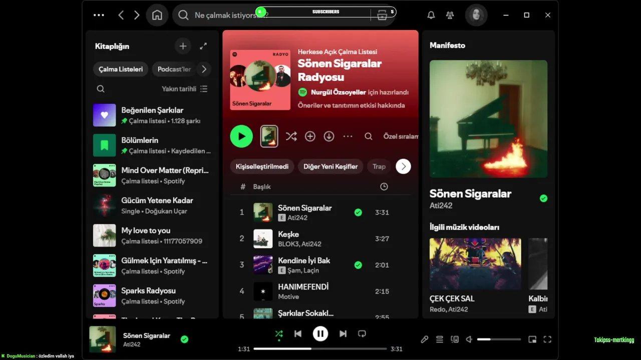Open Friend Activity icon
The height and width of the screenshot is (360, 641).
click(x=450, y=15)
